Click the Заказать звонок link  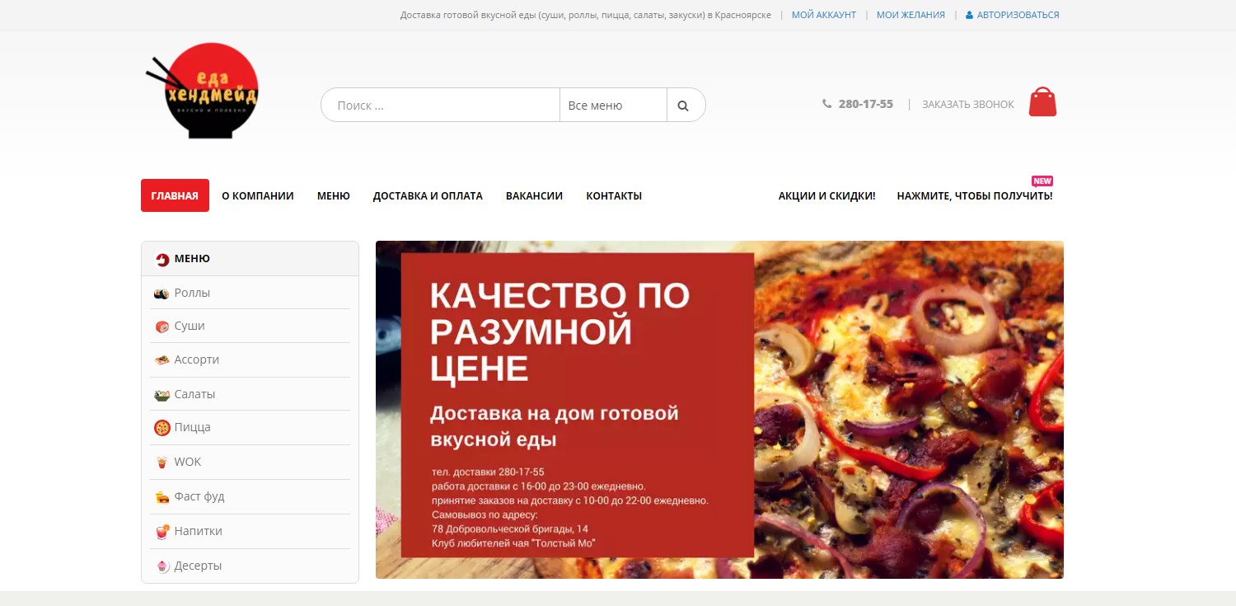tap(968, 105)
